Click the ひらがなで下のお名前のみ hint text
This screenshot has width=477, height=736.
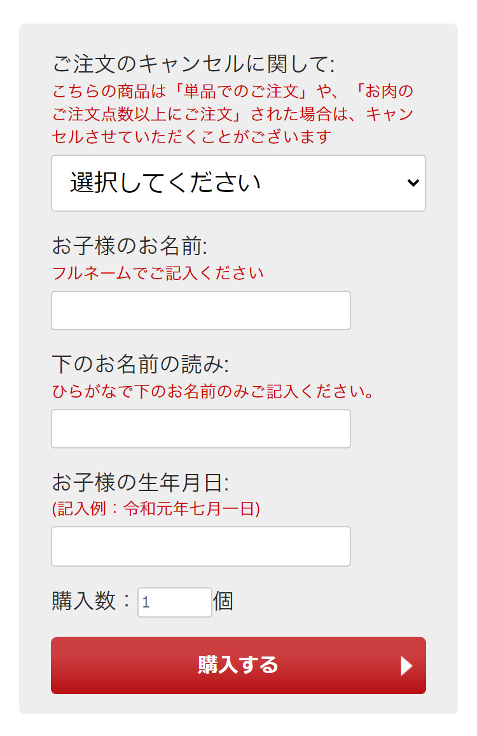pyautogui.click(x=212, y=391)
